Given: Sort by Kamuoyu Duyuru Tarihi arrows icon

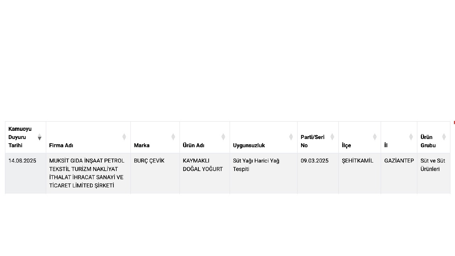Looking at the screenshot, I should coord(39,137).
